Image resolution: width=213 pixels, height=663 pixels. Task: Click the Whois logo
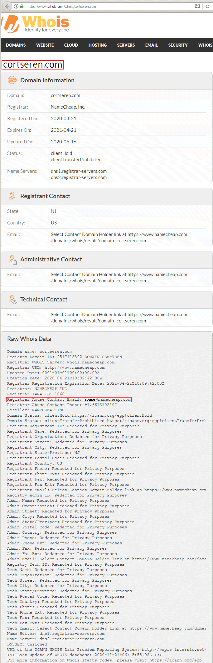[36, 24]
